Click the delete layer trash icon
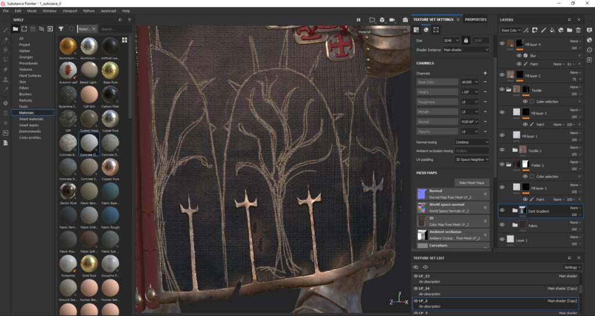595x316 pixels. click(578, 30)
